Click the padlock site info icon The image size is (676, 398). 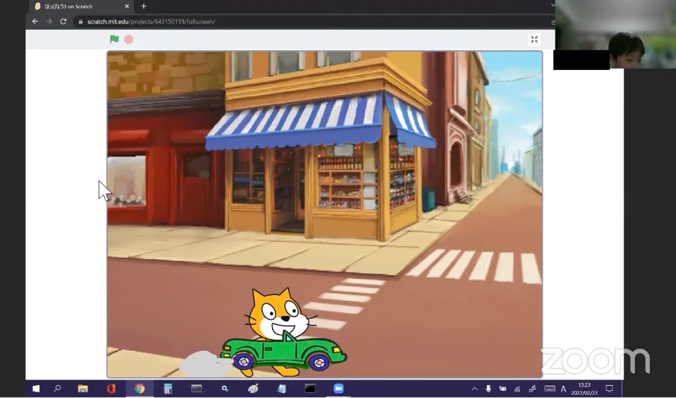coord(80,21)
